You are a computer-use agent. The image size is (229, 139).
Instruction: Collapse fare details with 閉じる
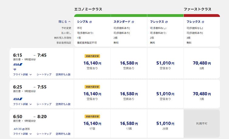(x=64, y=22)
